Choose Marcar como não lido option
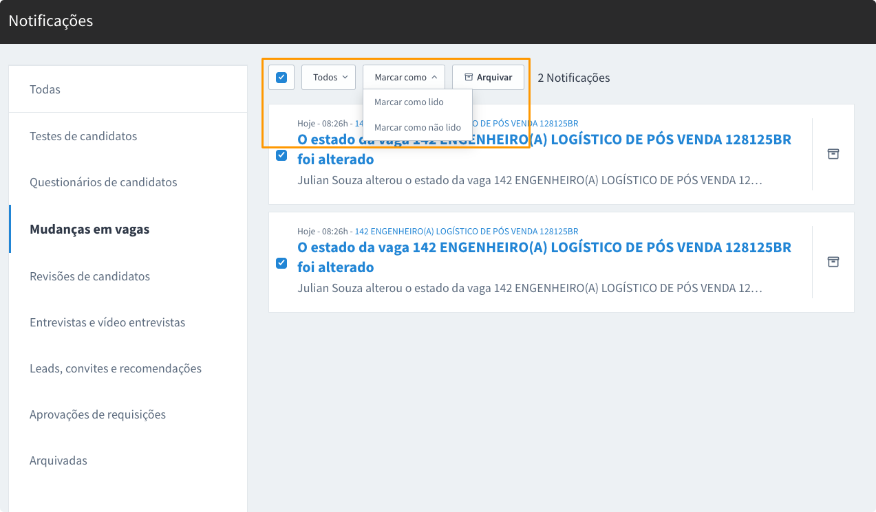The image size is (876, 512). click(x=417, y=127)
